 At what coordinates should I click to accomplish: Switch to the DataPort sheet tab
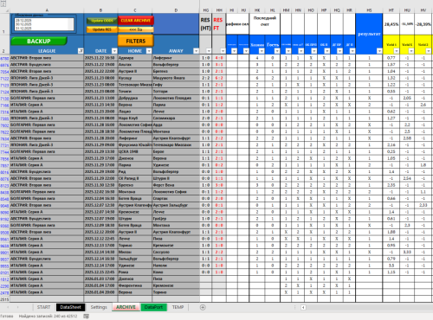pos(153,307)
